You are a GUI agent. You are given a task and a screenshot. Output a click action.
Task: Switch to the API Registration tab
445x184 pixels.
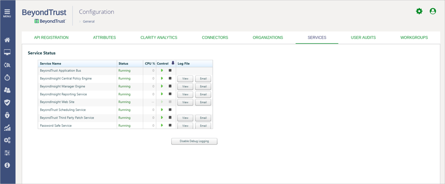coord(51,38)
